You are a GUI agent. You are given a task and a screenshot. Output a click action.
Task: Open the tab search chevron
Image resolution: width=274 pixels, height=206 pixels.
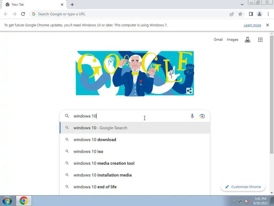[x=242, y=5]
